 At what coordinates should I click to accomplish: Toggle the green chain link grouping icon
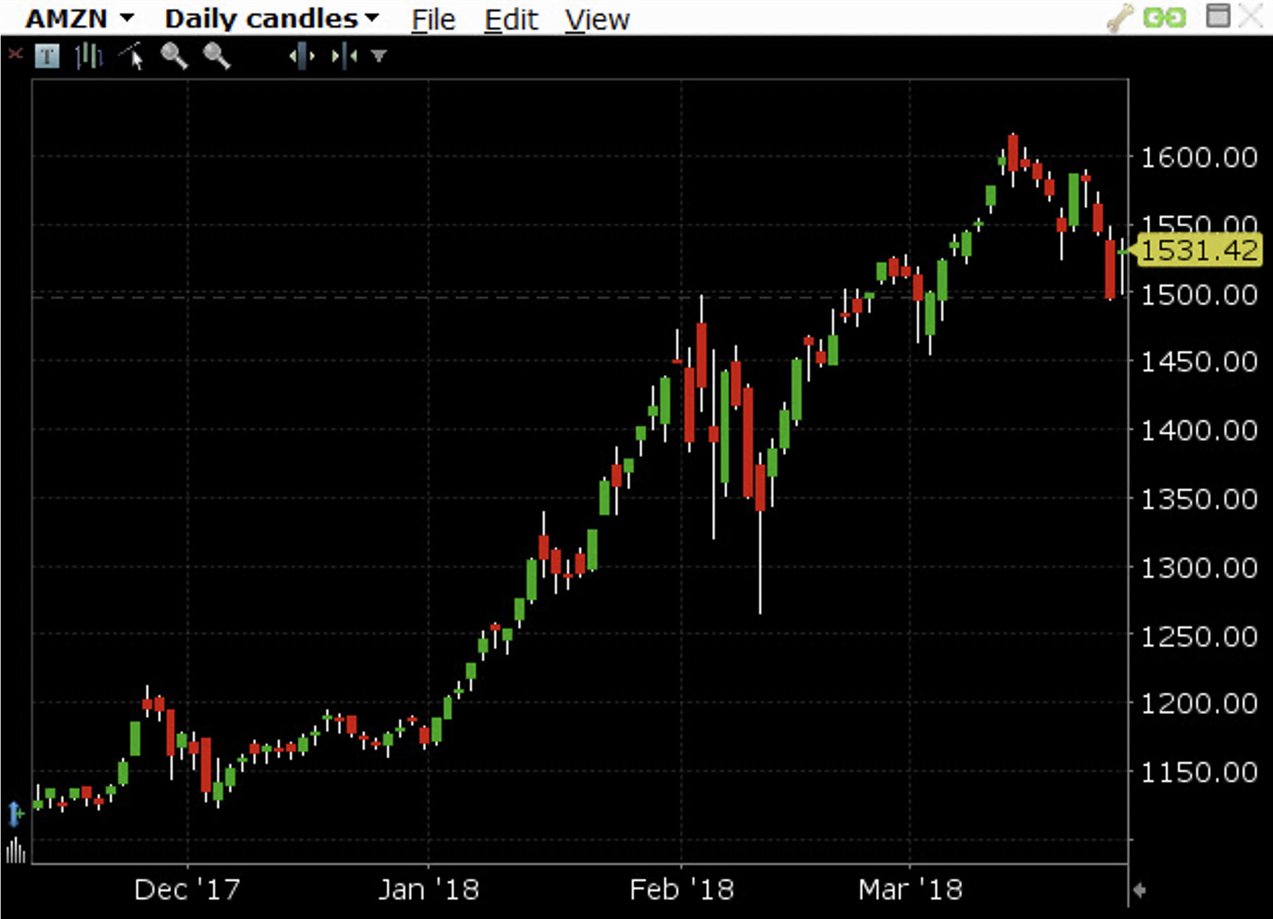(1164, 18)
